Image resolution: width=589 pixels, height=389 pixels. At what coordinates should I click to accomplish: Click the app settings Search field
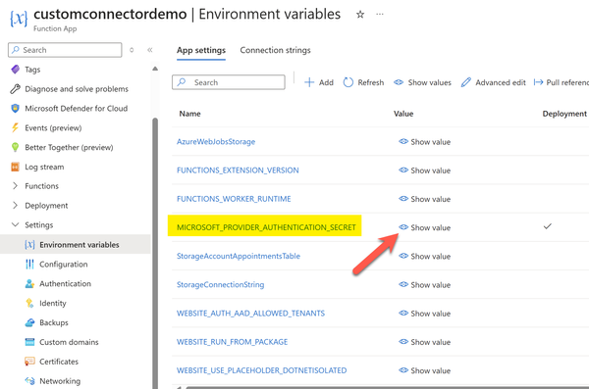tap(229, 82)
